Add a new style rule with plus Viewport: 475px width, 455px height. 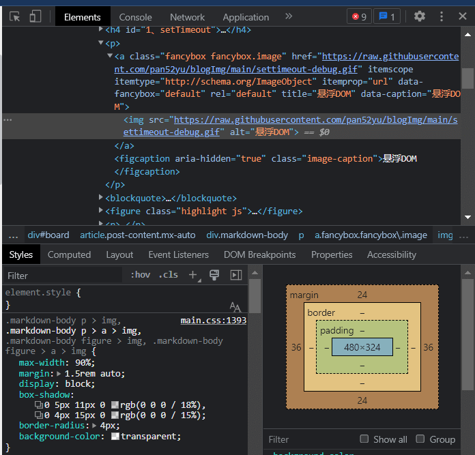pyautogui.click(x=194, y=275)
